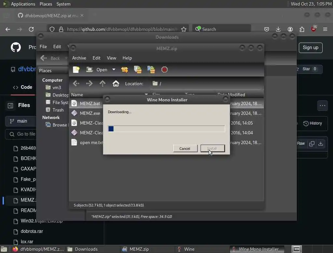Expand the Open recent dropdown arrow
333x253 pixels.
point(114,70)
